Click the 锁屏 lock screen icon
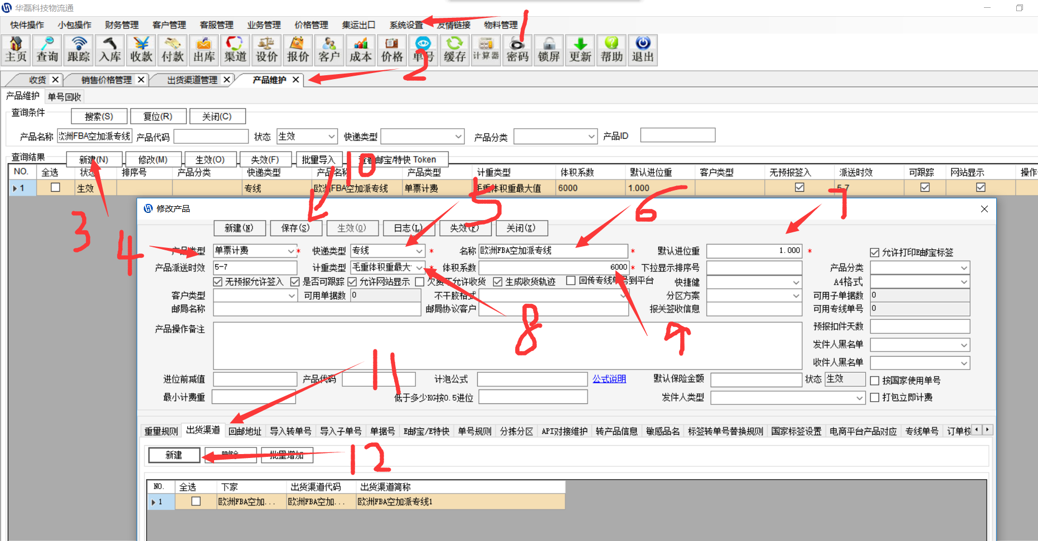 click(x=549, y=50)
